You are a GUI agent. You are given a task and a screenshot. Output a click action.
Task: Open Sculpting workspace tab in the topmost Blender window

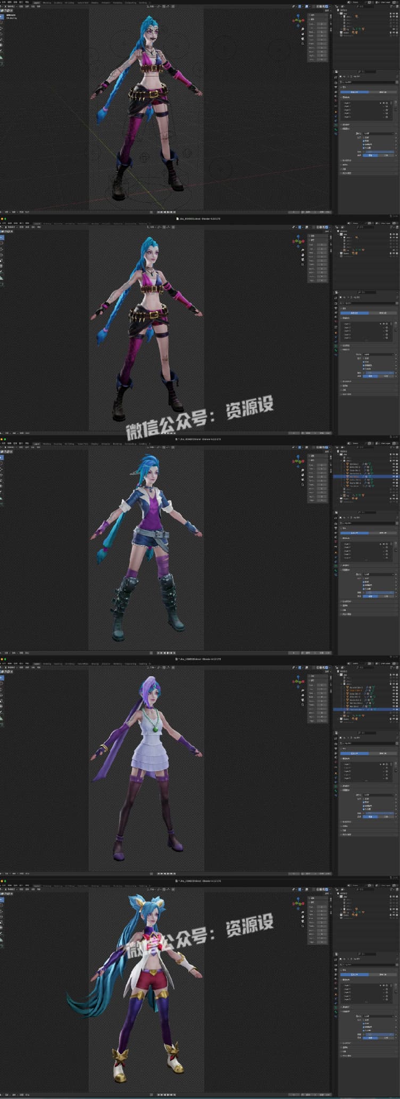tap(58, 3)
